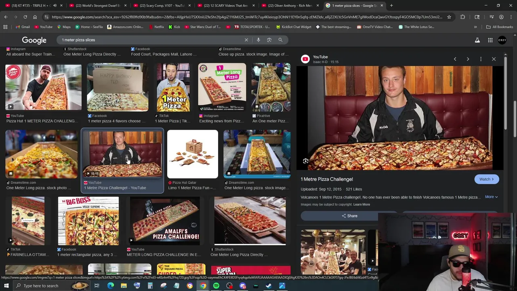Open 1 Metre Pizza Challenge! title link
Viewport: 517px width, 291px height.
tap(327, 179)
